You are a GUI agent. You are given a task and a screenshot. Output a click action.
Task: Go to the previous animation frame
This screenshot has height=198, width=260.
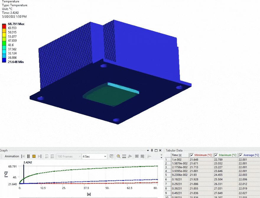pos(23,156)
